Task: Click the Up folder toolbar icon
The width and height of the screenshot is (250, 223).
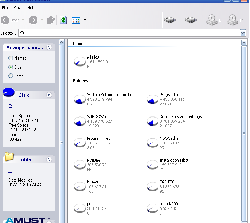Action: pyautogui.click(x=51, y=20)
